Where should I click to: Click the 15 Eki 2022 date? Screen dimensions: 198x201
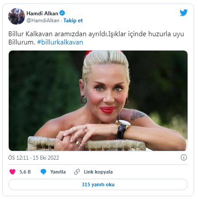click(x=46, y=158)
